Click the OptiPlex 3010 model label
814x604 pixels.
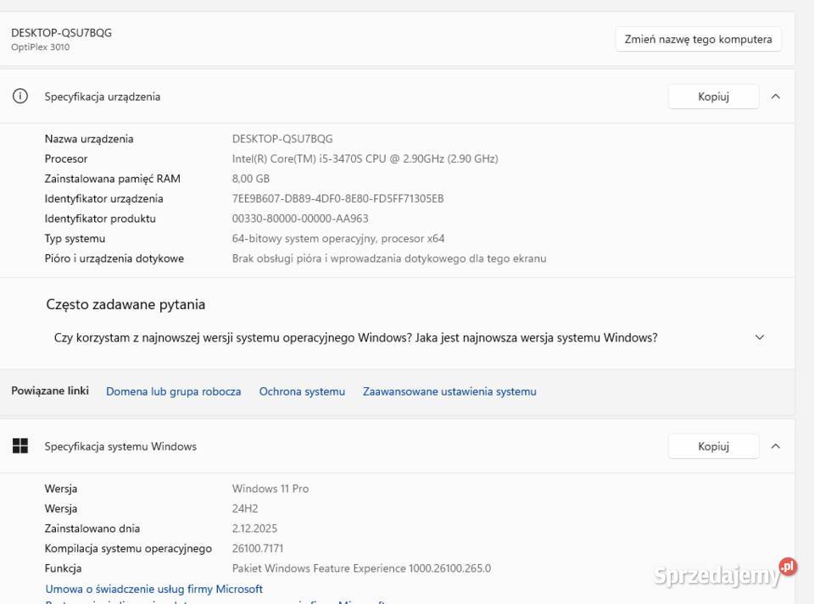pyautogui.click(x=40, y=47)
